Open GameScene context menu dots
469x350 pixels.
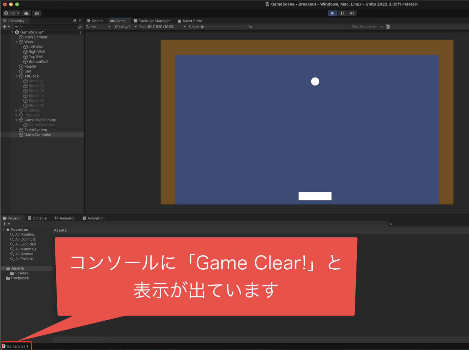click(x=80, y=32)
